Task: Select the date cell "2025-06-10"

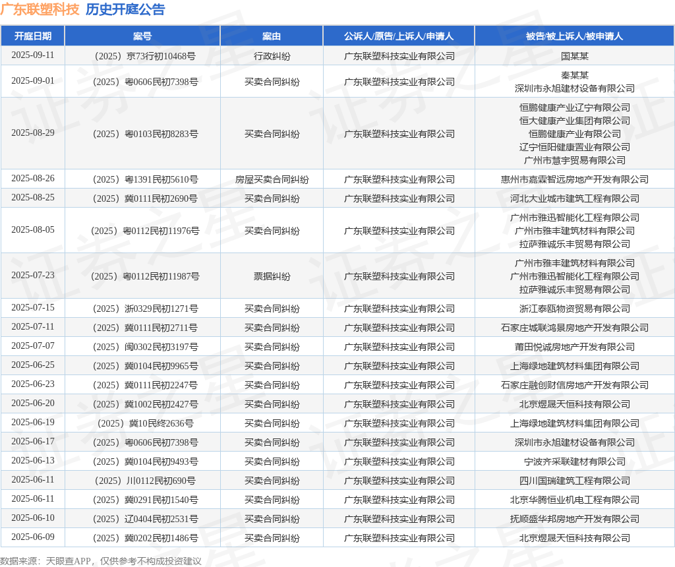Action: tap(33, 518)
